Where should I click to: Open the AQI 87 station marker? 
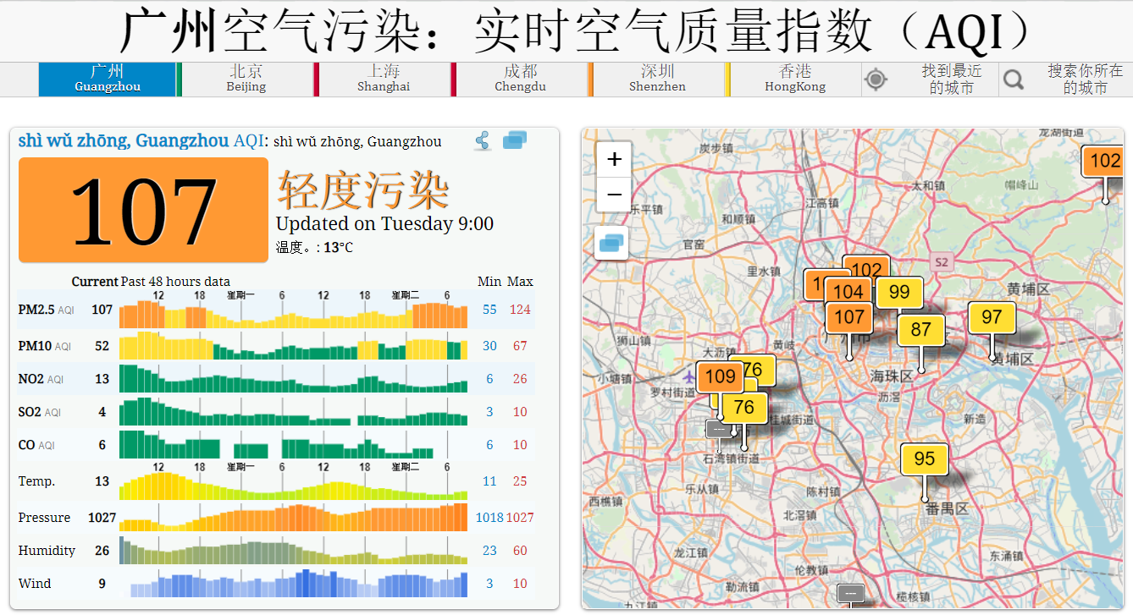click(920, 331)
